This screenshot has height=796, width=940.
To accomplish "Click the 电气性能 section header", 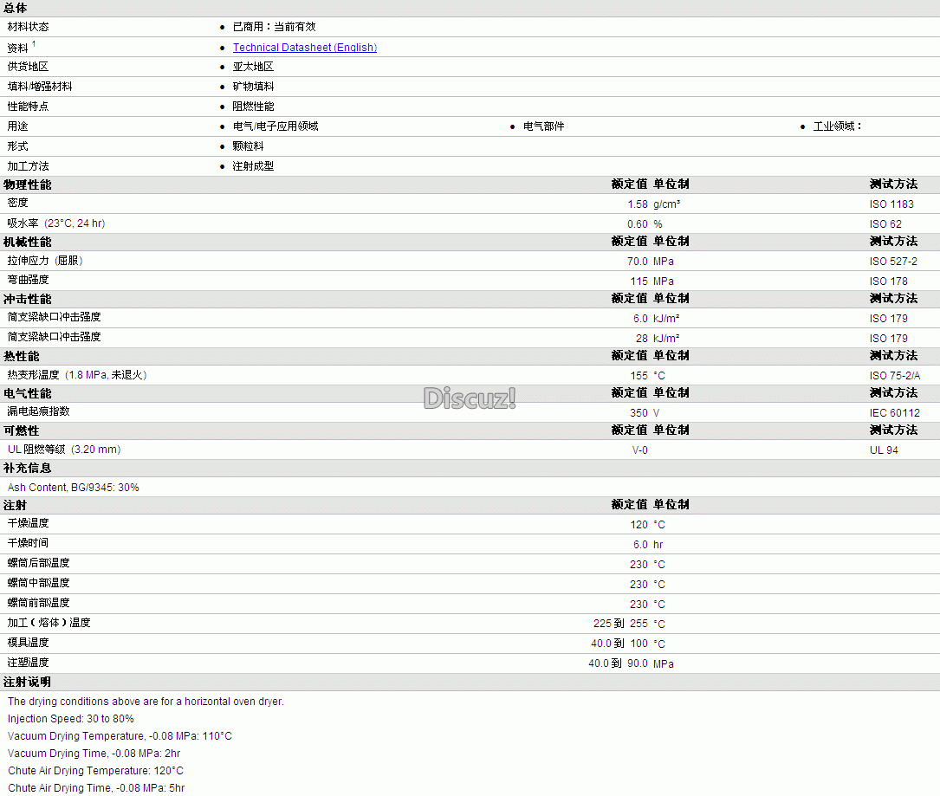I will pos(28,394).
